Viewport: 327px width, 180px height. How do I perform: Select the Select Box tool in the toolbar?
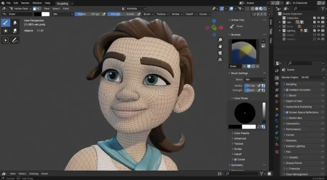tap(6, 40)
